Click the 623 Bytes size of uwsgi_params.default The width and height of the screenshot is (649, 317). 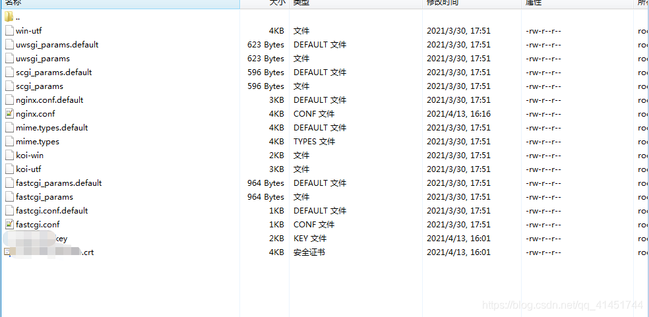coord(266,45)
